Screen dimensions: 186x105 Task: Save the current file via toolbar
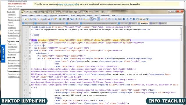coord(31,19)
